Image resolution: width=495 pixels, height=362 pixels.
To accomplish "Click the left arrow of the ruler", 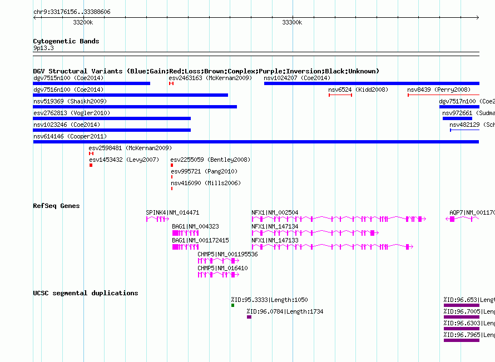I will point(34,17).
